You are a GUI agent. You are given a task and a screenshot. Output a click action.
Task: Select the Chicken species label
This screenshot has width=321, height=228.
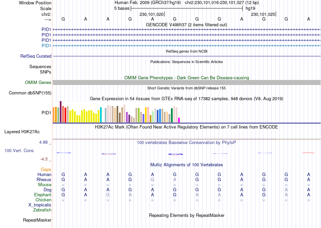click(x=43, y=200)
